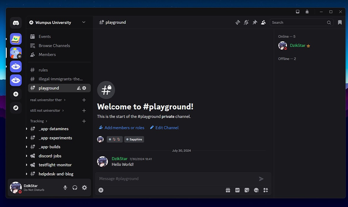
Task: Create channel in Tracking category
Action: coord(84,121)
